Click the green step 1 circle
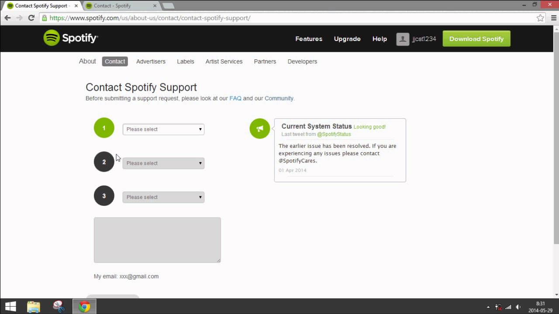 pos(104,128)
